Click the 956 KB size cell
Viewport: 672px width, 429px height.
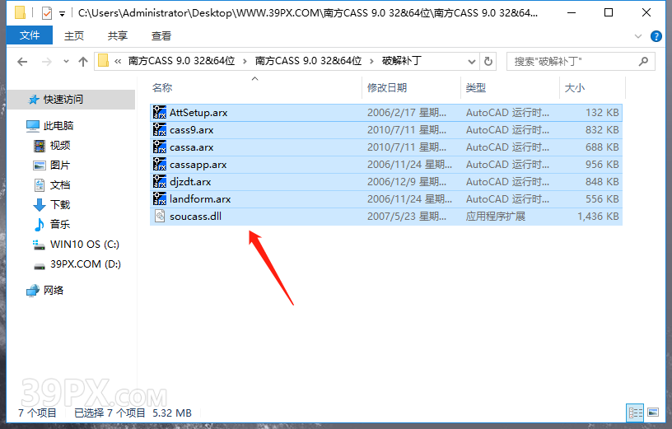pyautogui.click(x=602, y=164)
